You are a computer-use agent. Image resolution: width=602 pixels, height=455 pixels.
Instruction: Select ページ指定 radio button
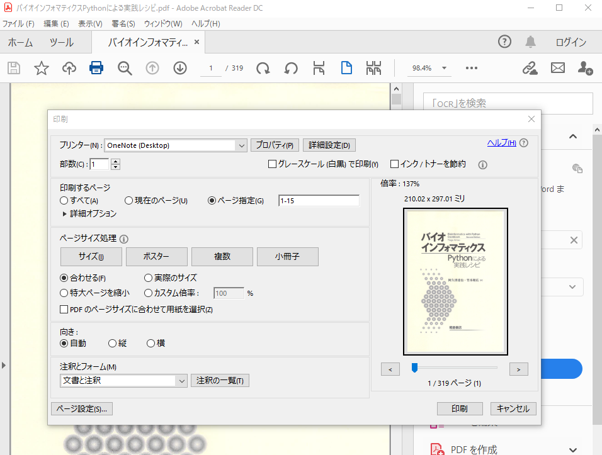[x=212, y=201]
